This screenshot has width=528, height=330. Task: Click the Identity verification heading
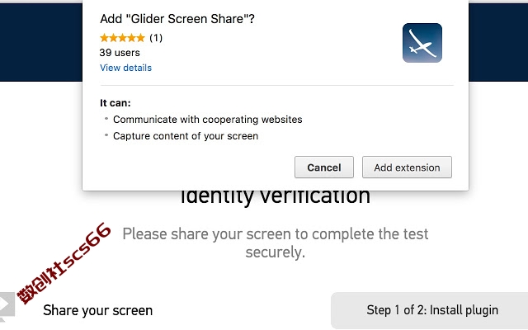[275, 197]
